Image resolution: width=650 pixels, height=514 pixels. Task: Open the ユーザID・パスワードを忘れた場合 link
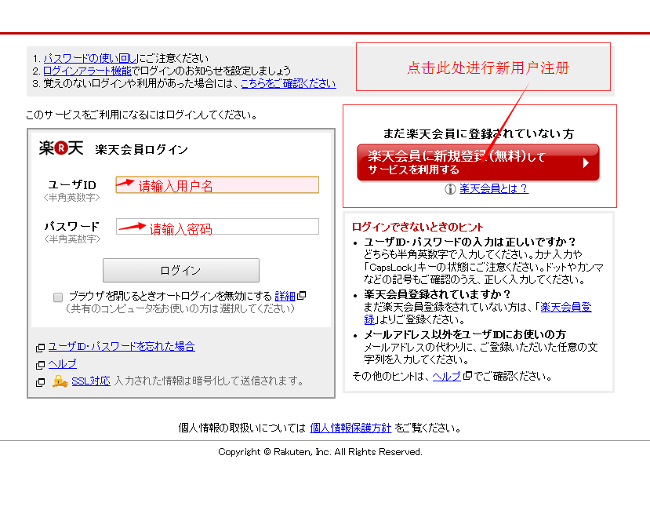122,346
